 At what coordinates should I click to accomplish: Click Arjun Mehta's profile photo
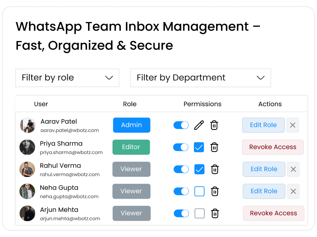(x=27, y=213)
